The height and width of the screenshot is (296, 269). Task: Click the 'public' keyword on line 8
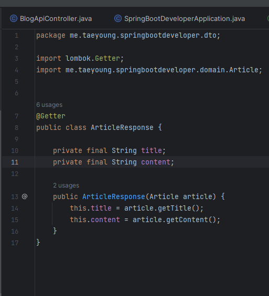click(49, 128)
